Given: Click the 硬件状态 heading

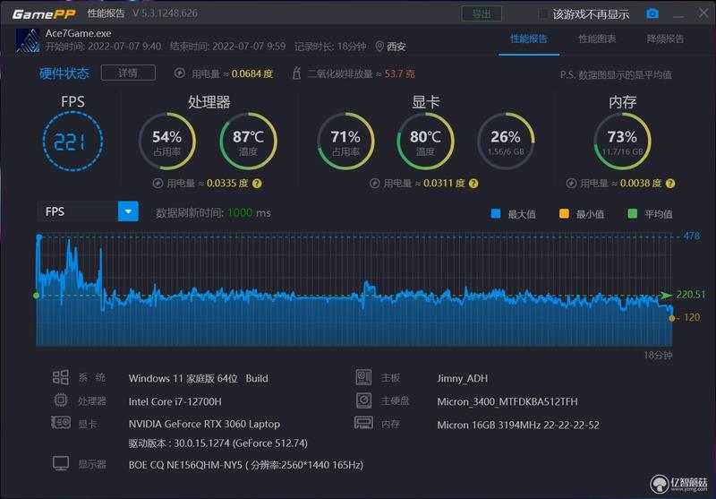Looking at the screenshot, I should (x=64, y=73).
